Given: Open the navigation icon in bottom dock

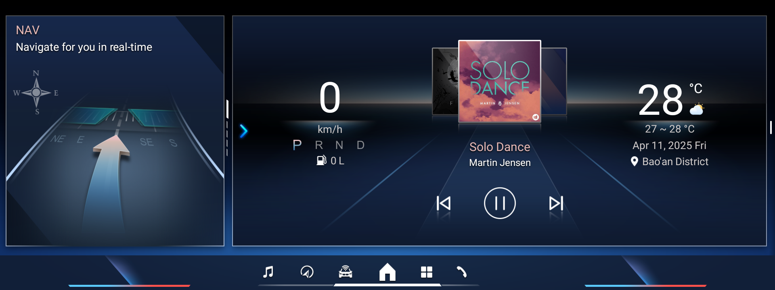Looking at the screenshot, I should pyautogui.click(x=307, y=272).
